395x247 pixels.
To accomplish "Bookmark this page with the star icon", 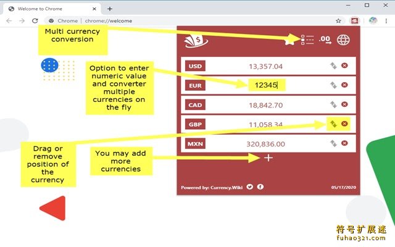I will click(338, 20).
